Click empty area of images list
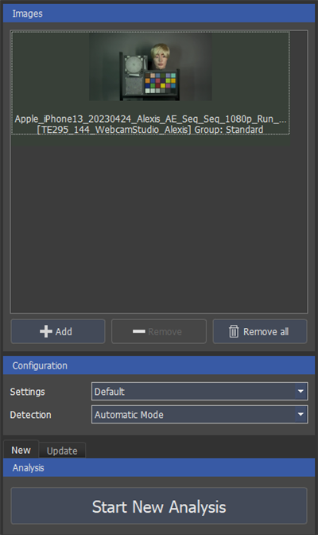Screen dimensions: 318x535 159,225
